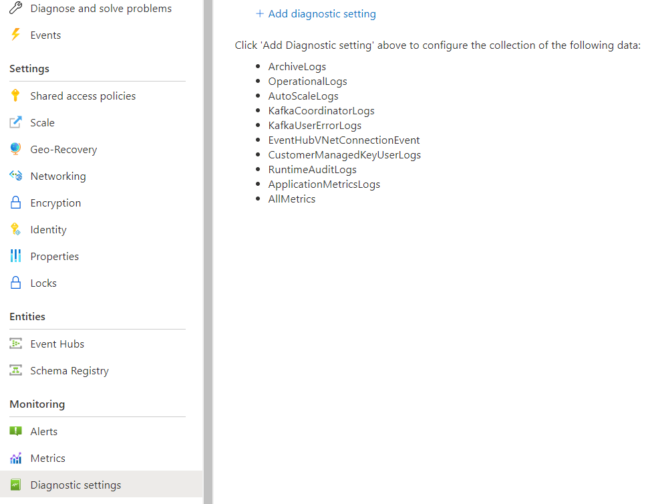Click the sidebar vertical scrollbar
This screenshot has width=648, height=504.
click(208, 252)
